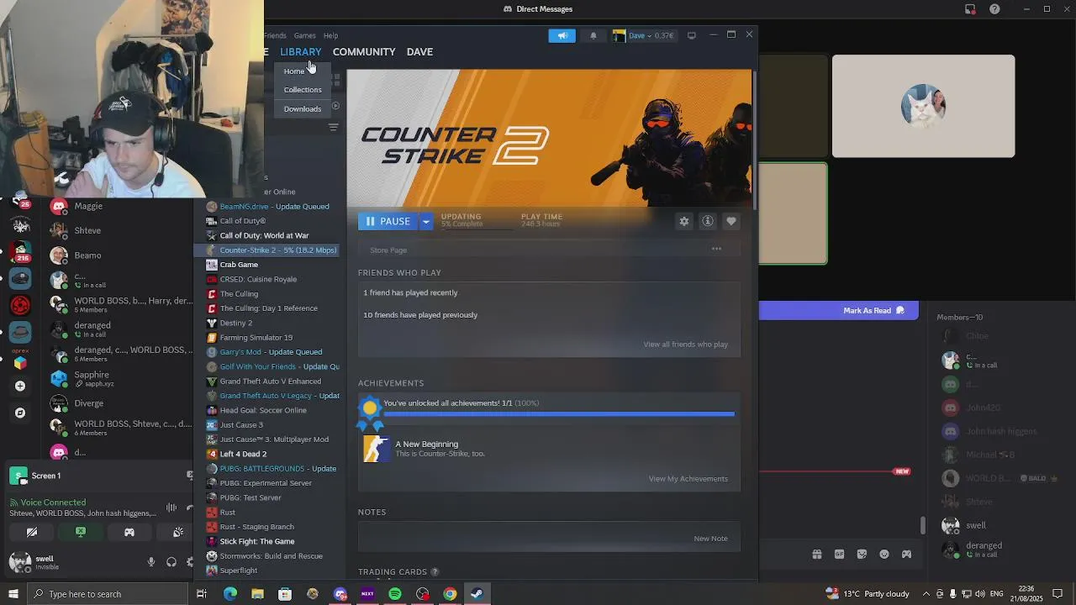Screen dimensions: 1076x605
Task: Open the Steam Games menu
Action: tap(305, 35)
